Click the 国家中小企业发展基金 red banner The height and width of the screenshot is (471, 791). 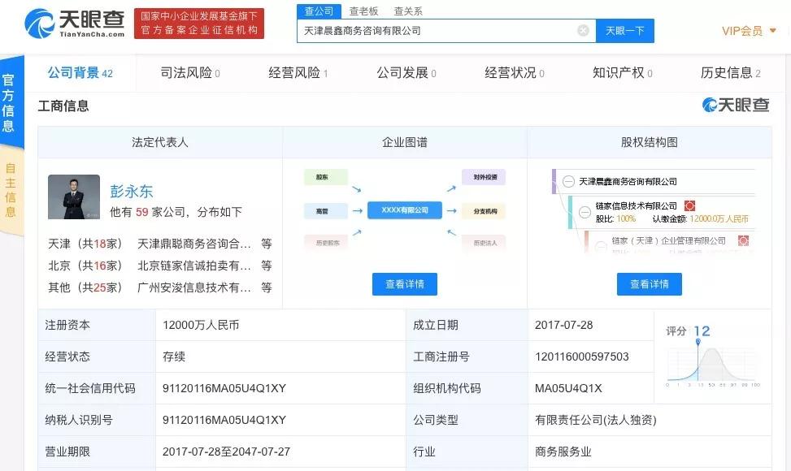(198, 24)
